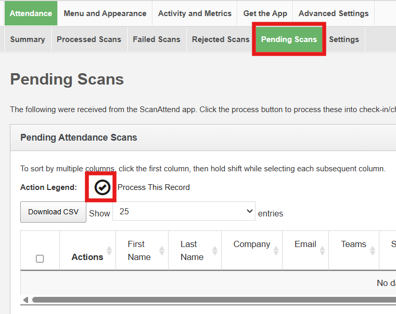Open the Show entries dropdown
Screen dimensions: 396x314
pos(184,211)
